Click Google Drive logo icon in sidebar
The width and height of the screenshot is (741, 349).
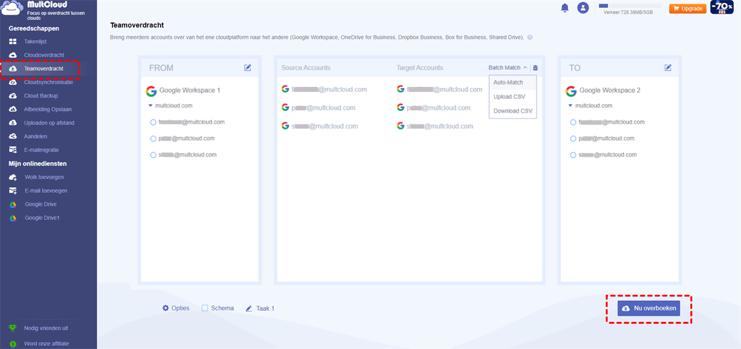[x=13, y=204]
